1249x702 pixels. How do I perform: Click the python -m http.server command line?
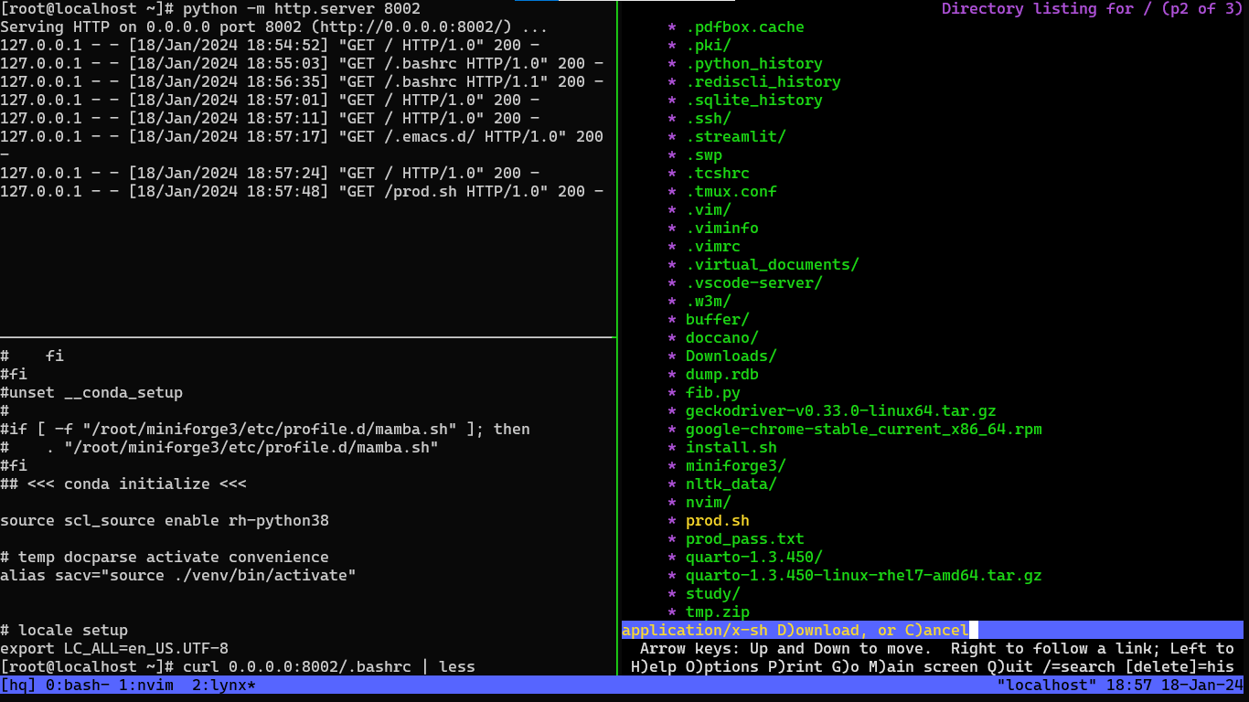click(x=210, y=9)
